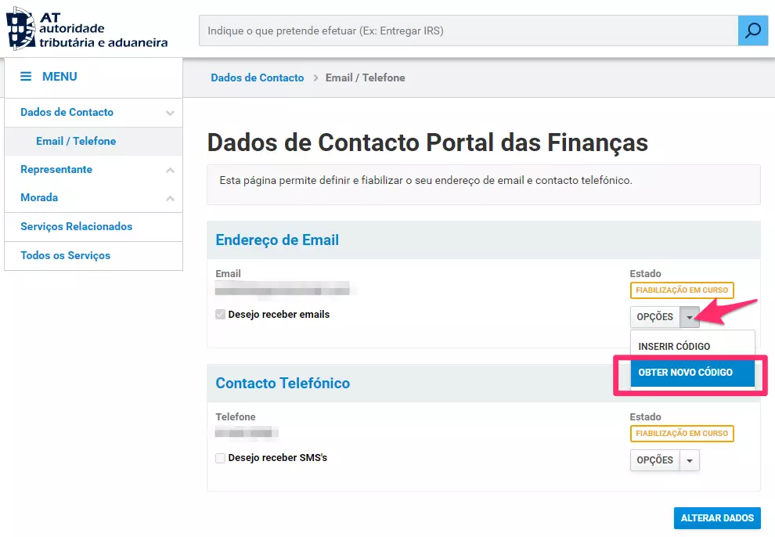This screenshot has width=775, height=537.
Task: Select 'Morada' in the sidebar
Action: tap(39, 197)
